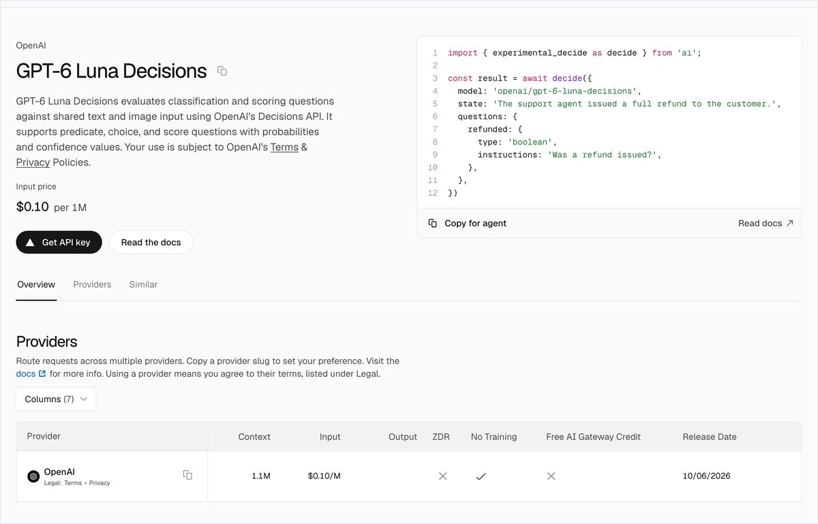Click the copy icon beside Copy for agent

[432, 224]
